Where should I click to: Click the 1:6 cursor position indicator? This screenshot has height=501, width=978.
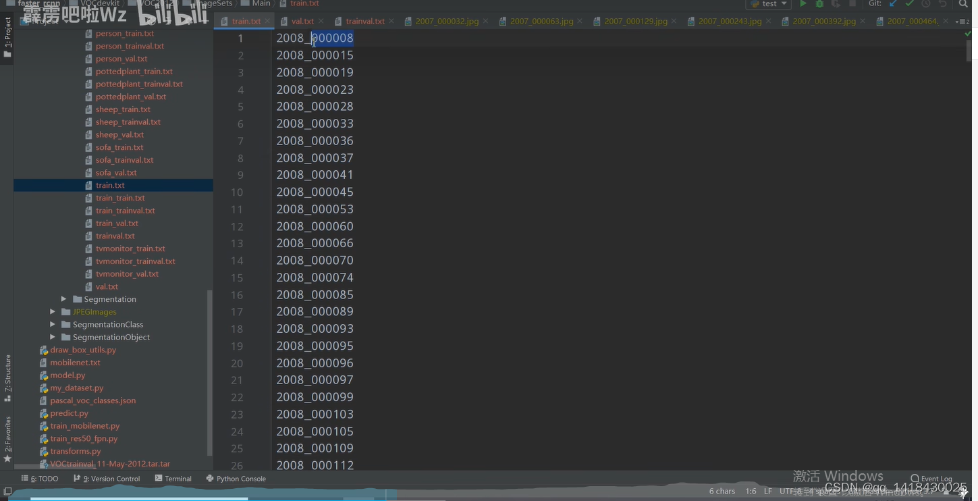751,491
